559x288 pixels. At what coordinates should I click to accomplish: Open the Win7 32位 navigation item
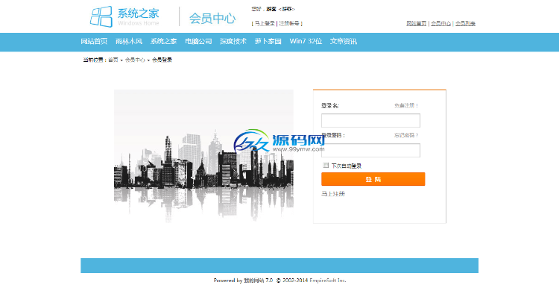pos(306,41)
